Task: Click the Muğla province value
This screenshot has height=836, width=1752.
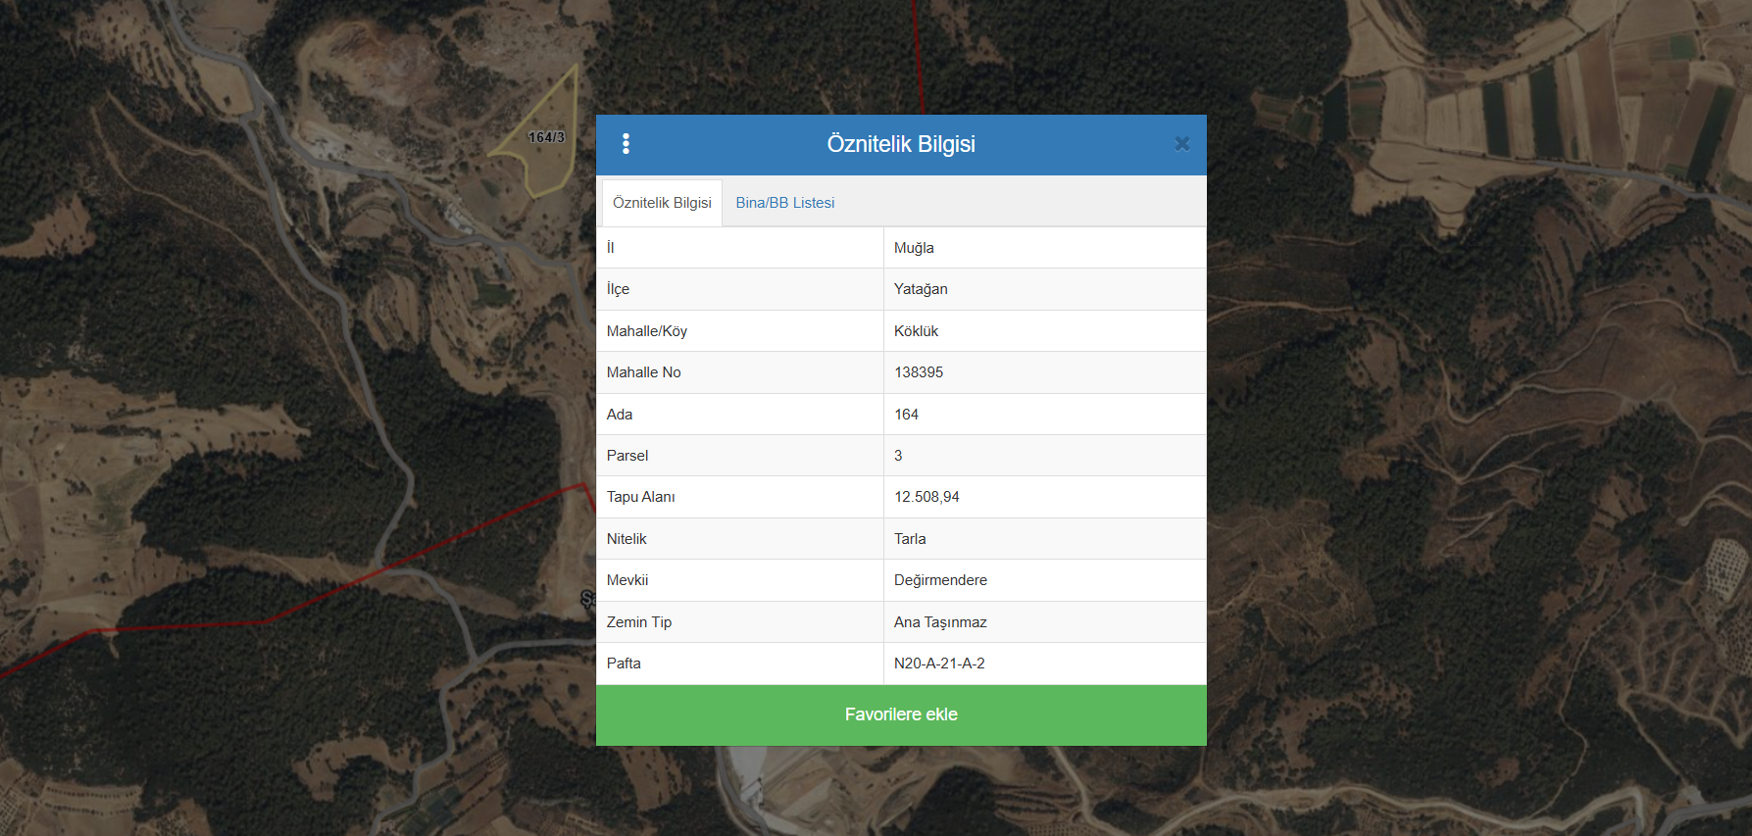Action: click(914, 248)
